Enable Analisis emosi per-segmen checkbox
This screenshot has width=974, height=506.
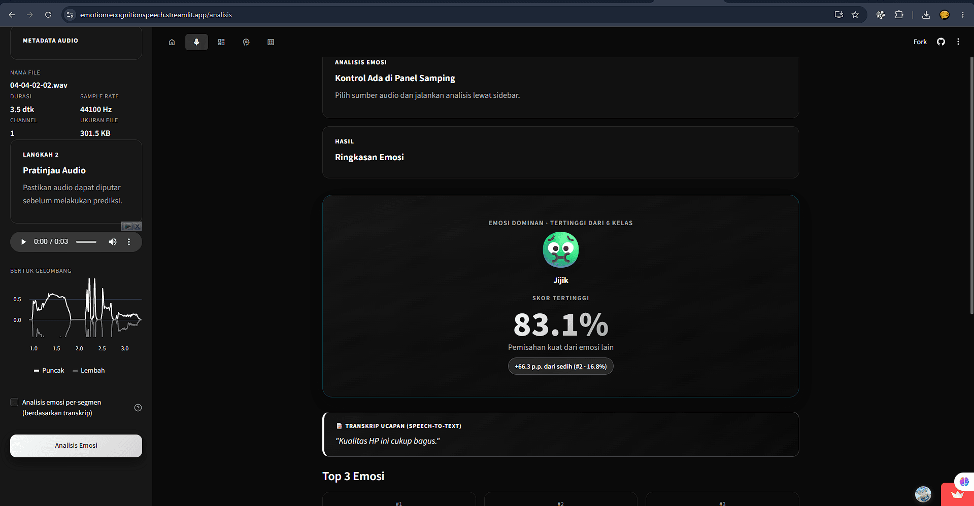[x=14, y=402]
